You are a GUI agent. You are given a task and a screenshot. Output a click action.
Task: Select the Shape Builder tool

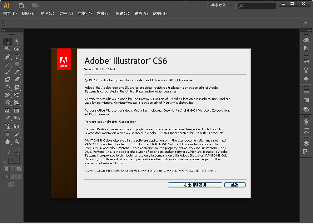point(7,102)
